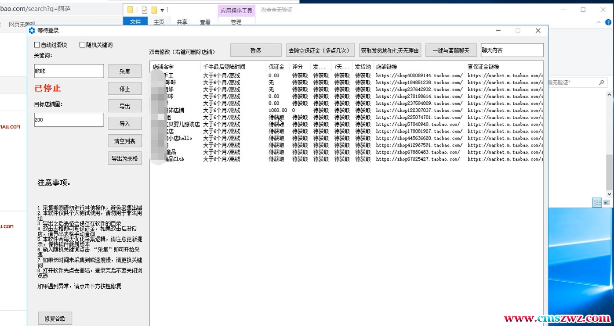This screenshot has height=326, width=614.
Task: Switch Explorer to large icons view
Action: point(607,202)
